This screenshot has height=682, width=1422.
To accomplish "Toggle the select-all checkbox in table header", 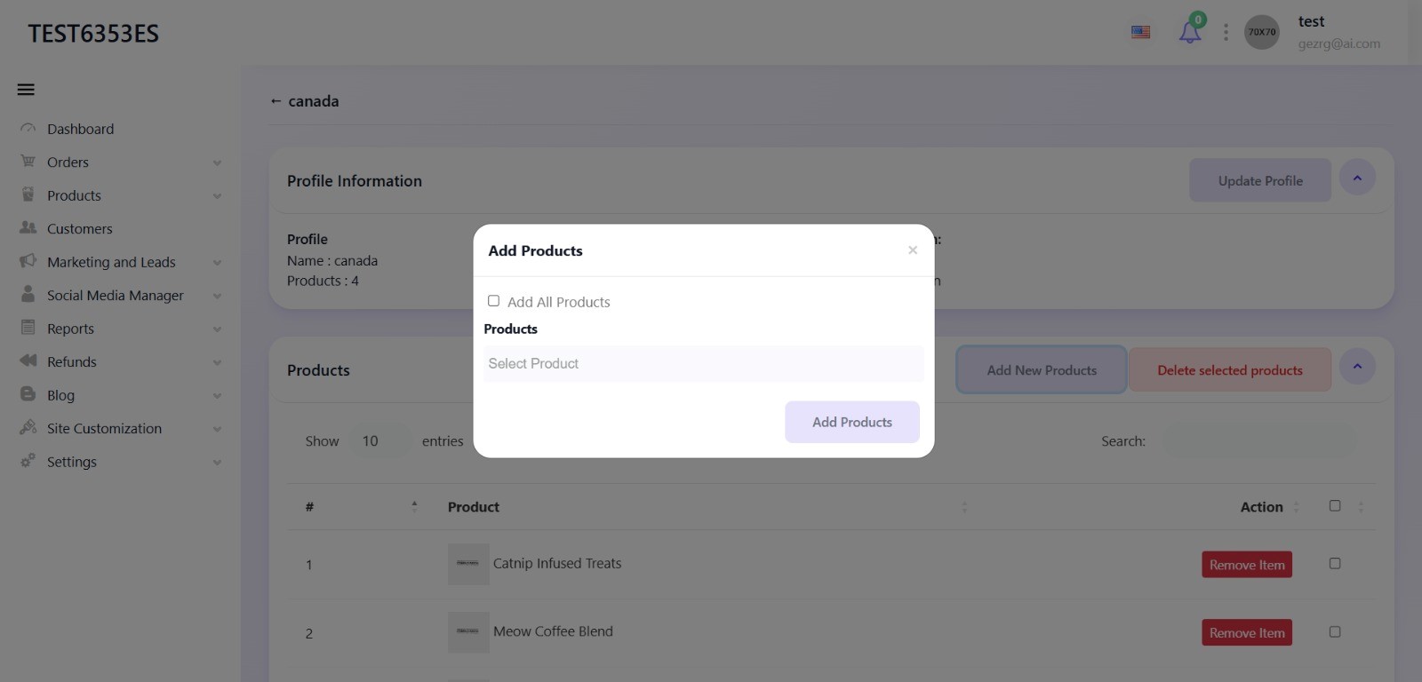I will coord(1335,506).
